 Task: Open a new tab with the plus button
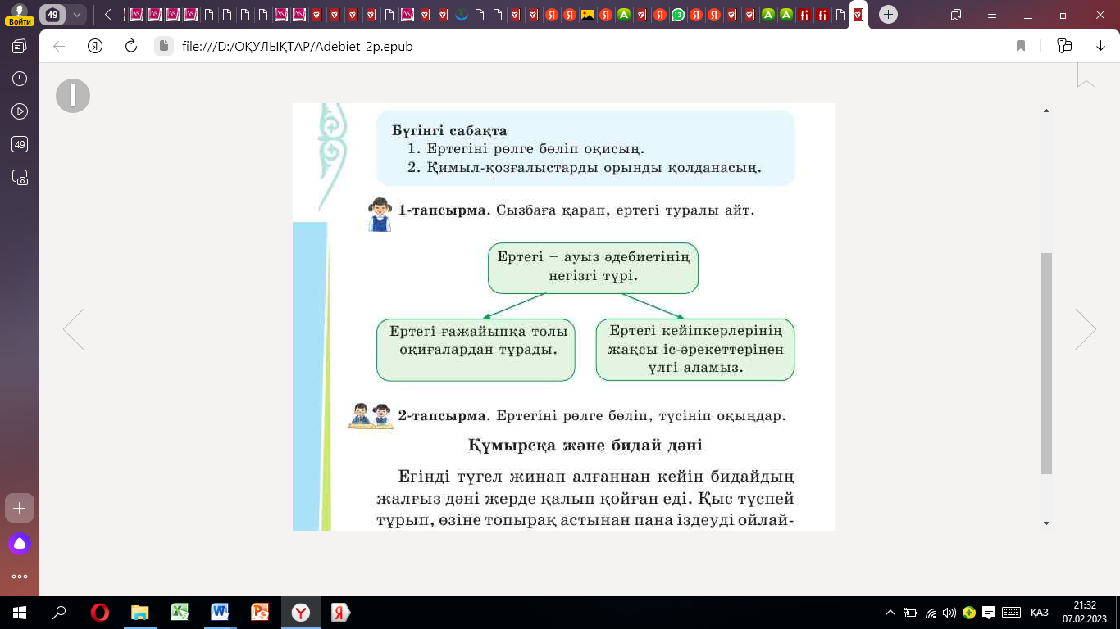(889, 15)
